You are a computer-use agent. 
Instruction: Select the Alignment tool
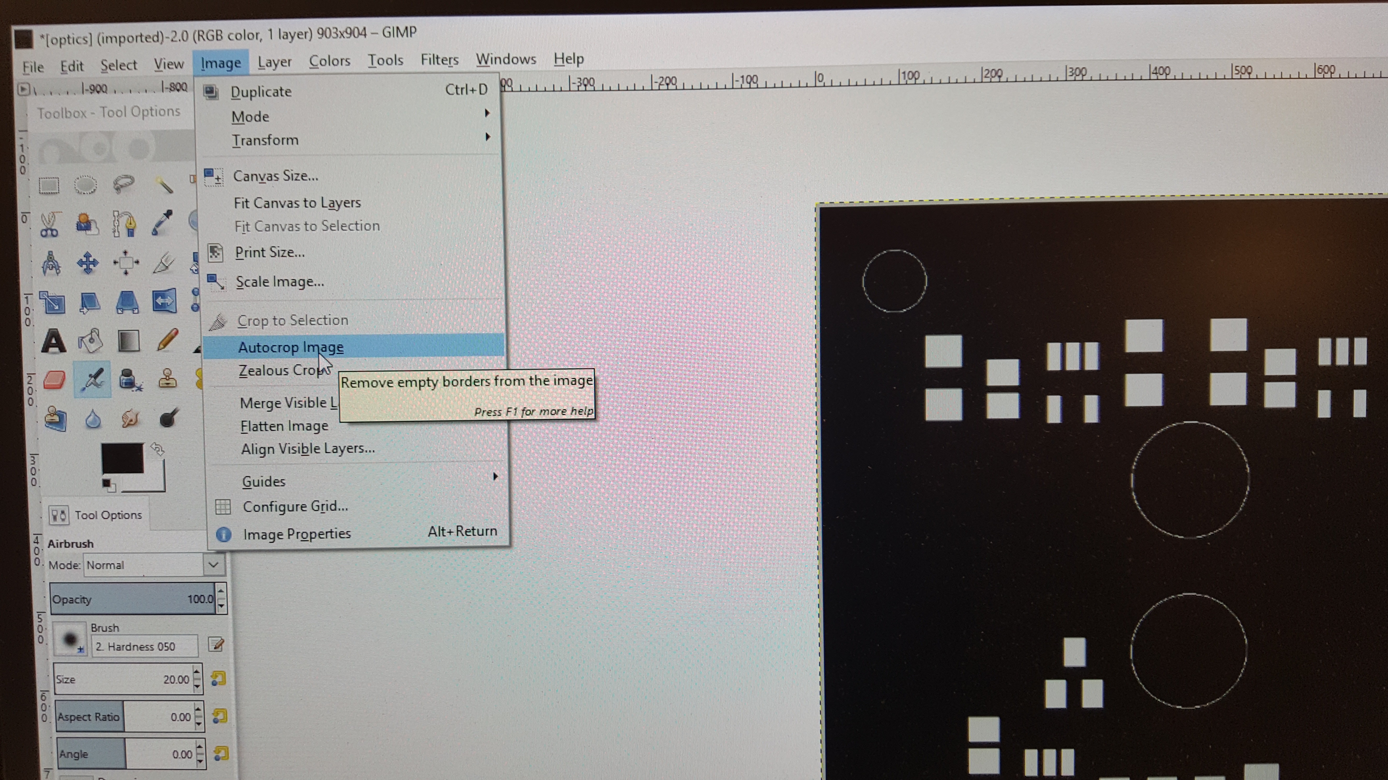tap(126, 263)
